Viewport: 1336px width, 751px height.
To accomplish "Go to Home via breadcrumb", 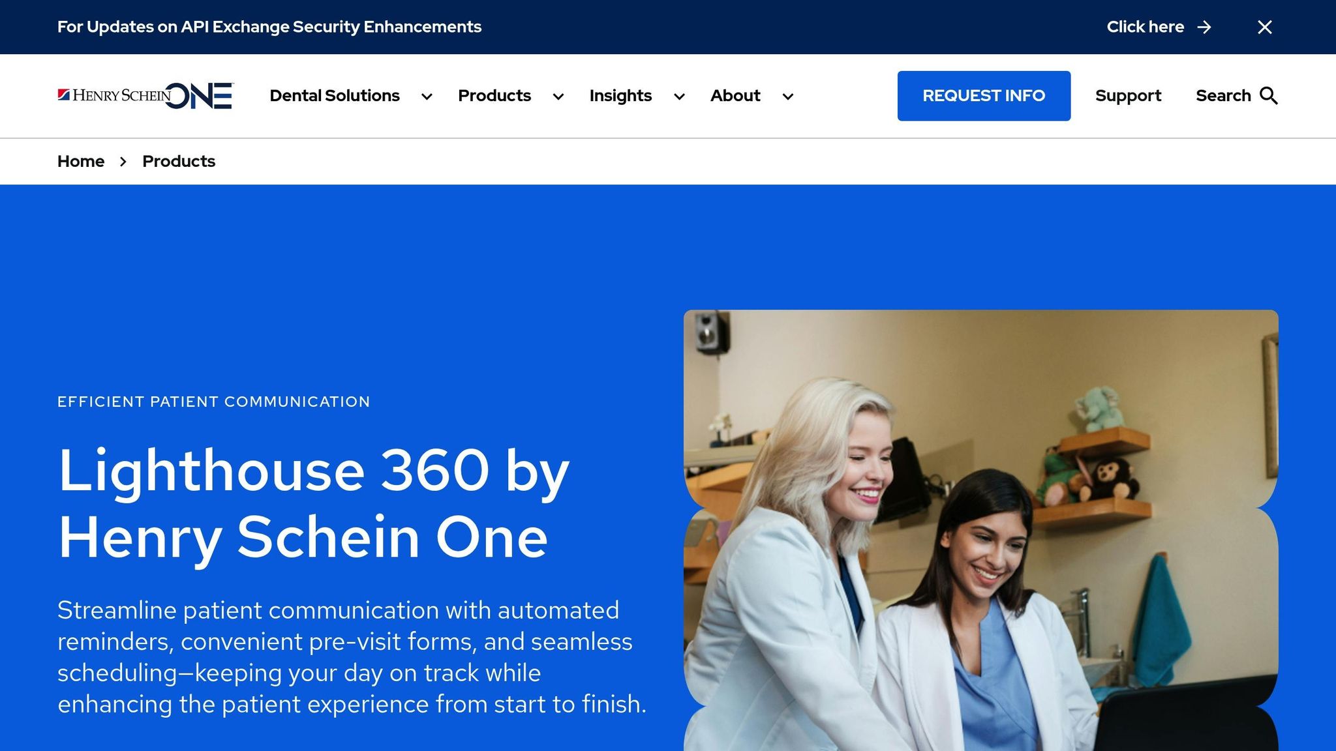I will click(x=81, y=161).
